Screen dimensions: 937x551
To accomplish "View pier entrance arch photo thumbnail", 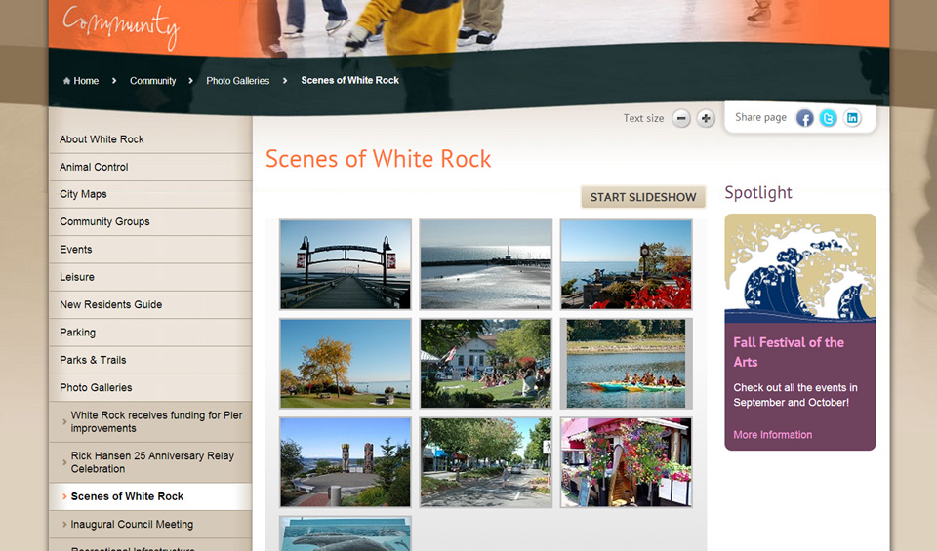I will pos(346,264).
